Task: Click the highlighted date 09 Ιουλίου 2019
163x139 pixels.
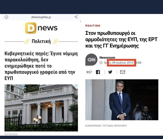Action: click(123, 63)
